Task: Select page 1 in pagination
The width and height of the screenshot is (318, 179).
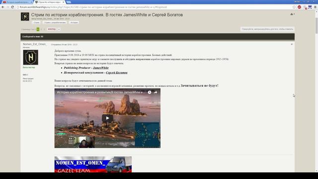Action: 38,29
